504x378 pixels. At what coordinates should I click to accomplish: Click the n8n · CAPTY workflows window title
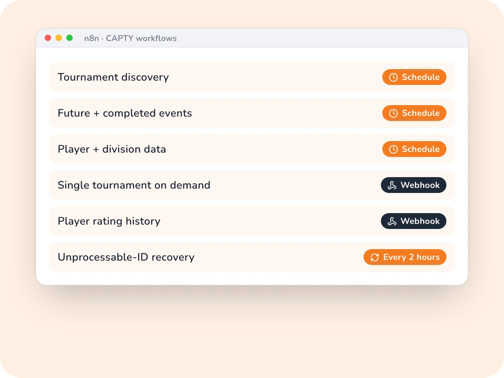pyautogui.click(x=130, y=38)
